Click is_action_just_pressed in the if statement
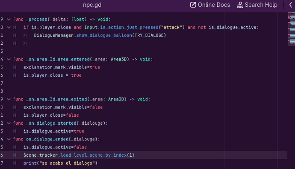The image size is (295, 169). click(129, 27)
